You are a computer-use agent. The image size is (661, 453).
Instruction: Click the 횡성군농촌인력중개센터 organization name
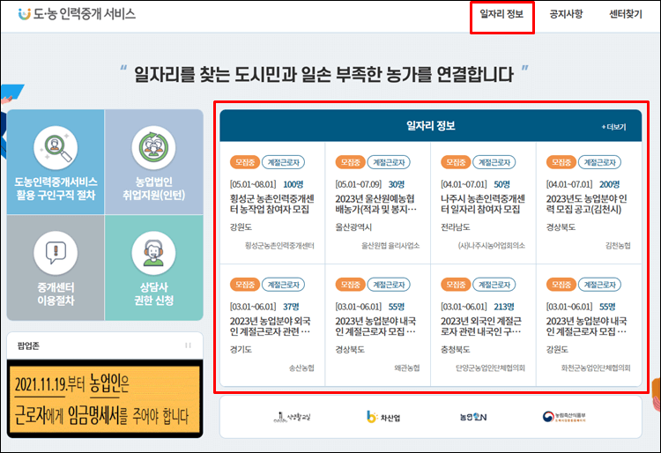(279, 246)
